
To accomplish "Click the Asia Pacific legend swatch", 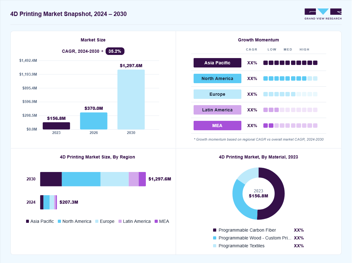I will [x=28, y=221].
